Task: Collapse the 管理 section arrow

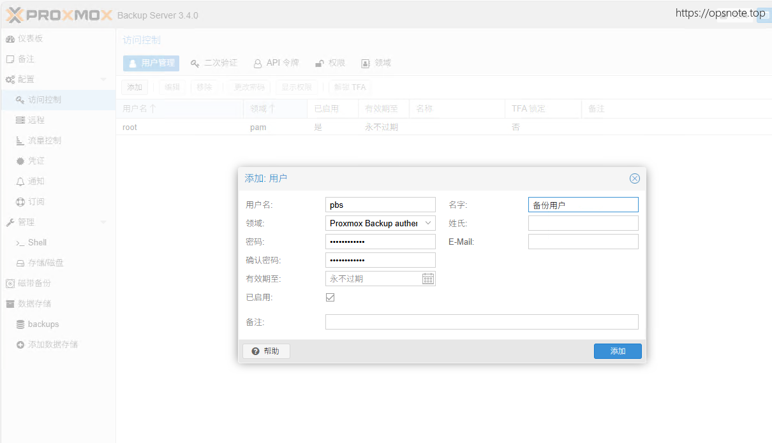Action: point(104,222)
